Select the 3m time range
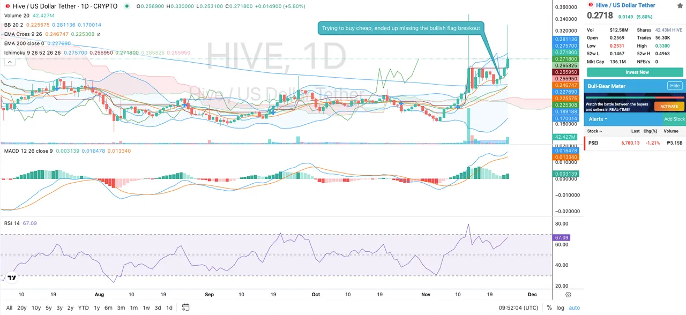Viewport: 686px width, 315px height. [121, 307]
